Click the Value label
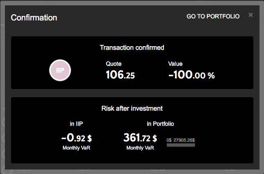This screenshot has height=174, width=264. tap(175, 64)
